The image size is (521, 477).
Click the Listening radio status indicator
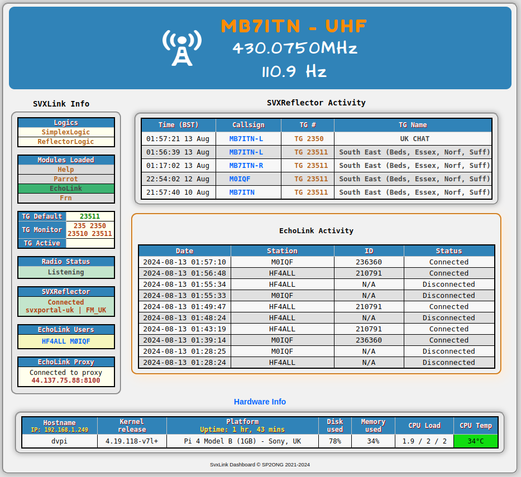pyautogui.click(x=66, y=272)
